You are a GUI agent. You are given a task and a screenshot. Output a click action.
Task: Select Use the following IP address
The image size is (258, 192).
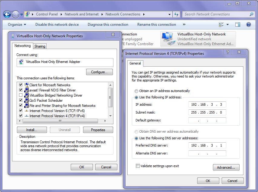pyautogui.click(x=136, y=98)
